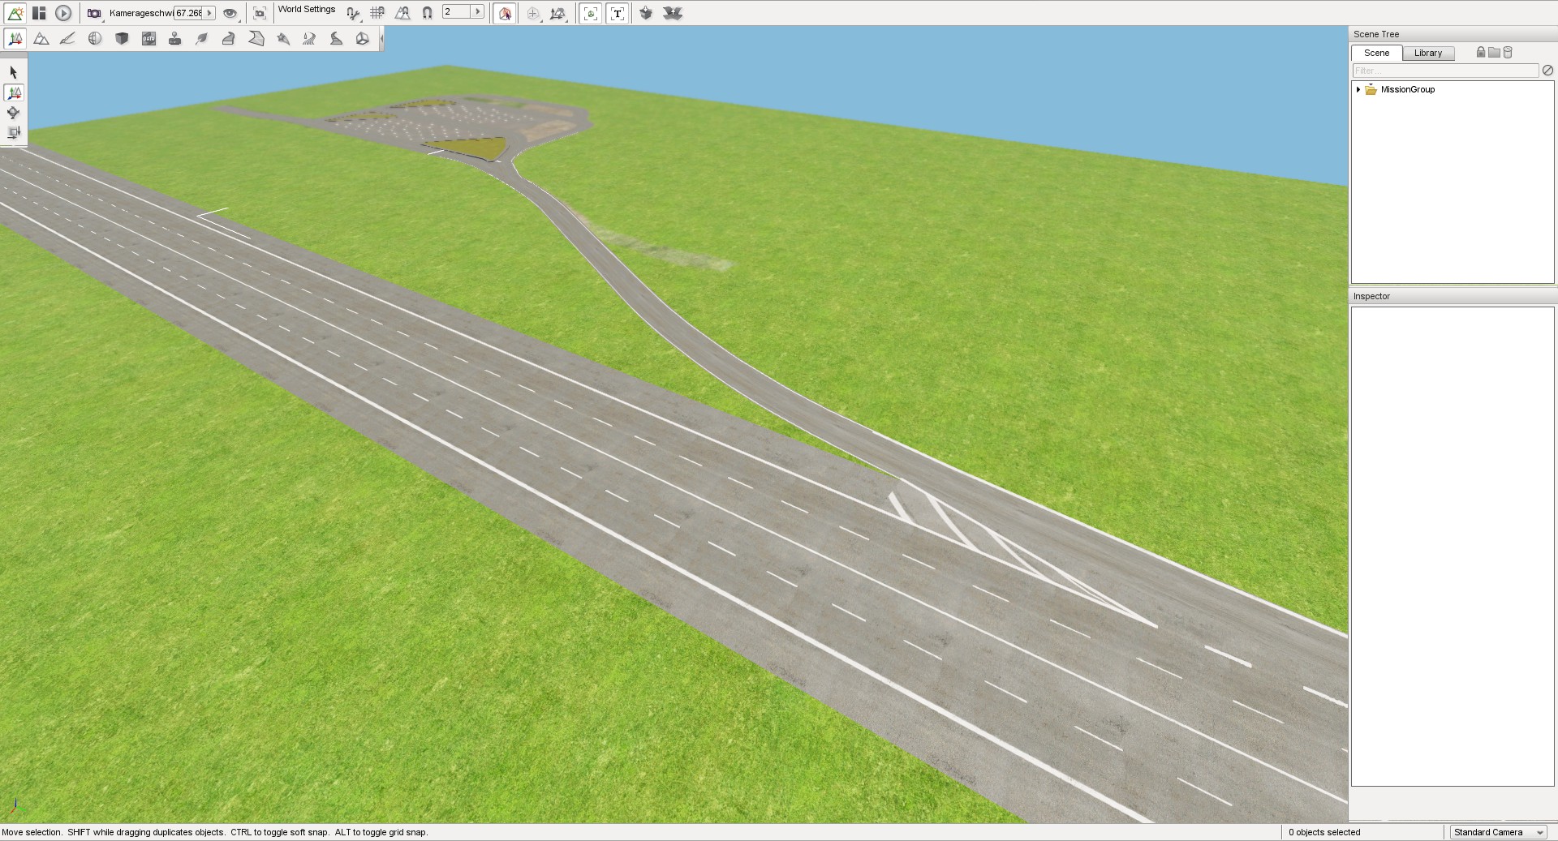Collapse the editor tools toolbar
The image size is (1558, 841).
(x=381, y=39)
